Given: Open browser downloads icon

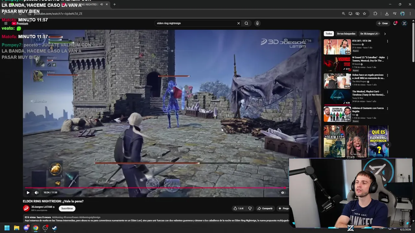Looking at the screenshot, I should [x=387, y=14].
